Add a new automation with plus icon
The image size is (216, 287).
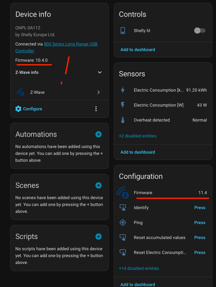coord(99,134)
